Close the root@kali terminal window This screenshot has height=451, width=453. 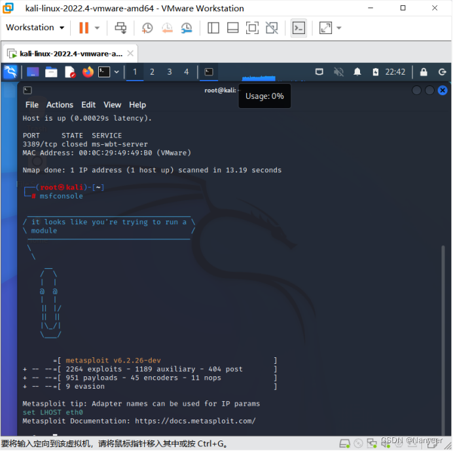[443, 90]
